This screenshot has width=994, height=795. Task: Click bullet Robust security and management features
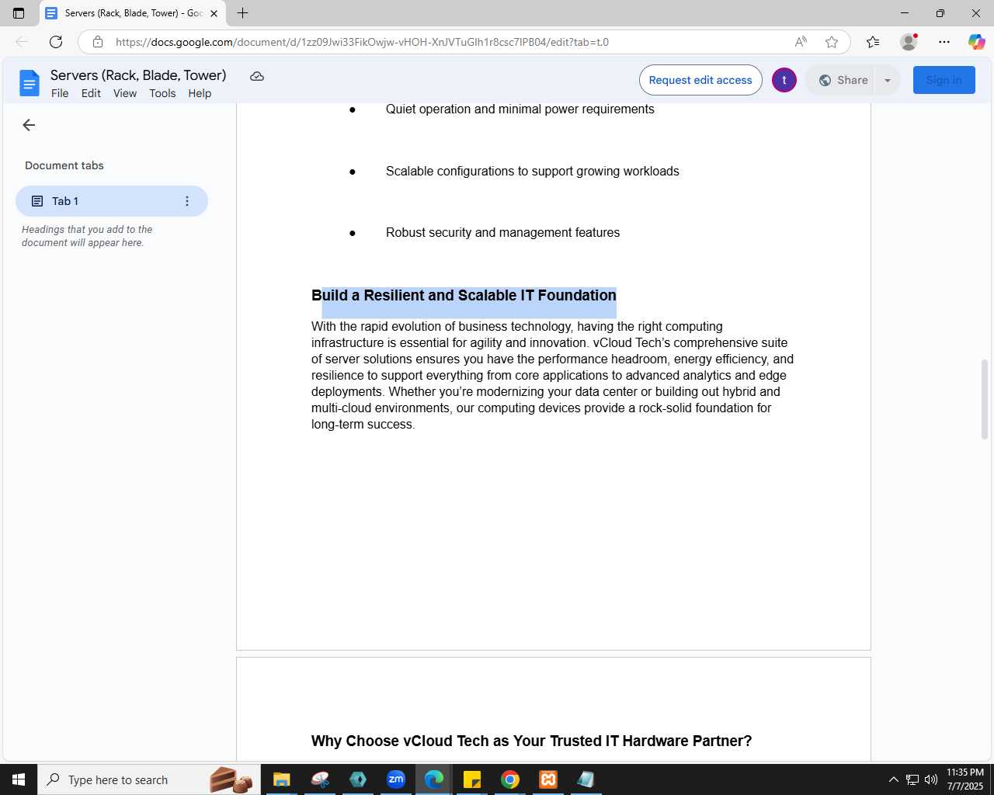[x=502, y=232]
